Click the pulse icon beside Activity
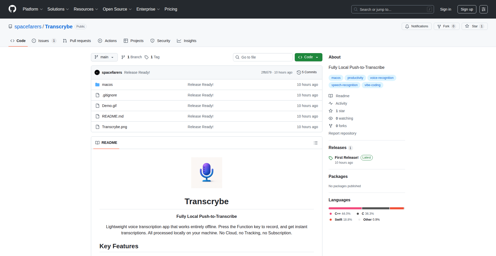 (x=331, y=103)
